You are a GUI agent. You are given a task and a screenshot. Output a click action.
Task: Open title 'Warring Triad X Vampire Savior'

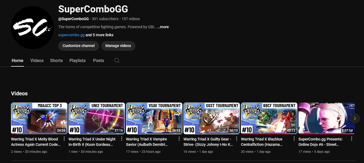point(147,142)
